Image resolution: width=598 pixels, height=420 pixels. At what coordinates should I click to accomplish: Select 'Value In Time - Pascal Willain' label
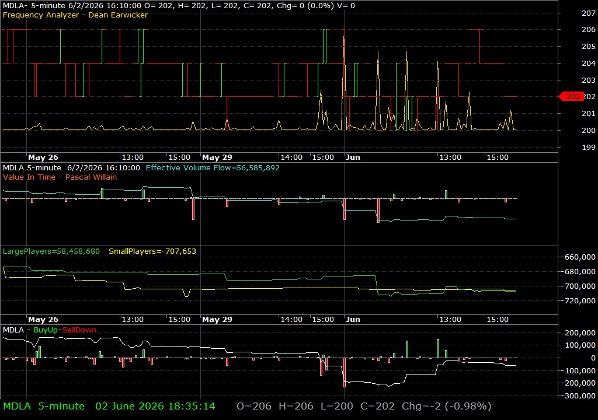tap(60, 177)
